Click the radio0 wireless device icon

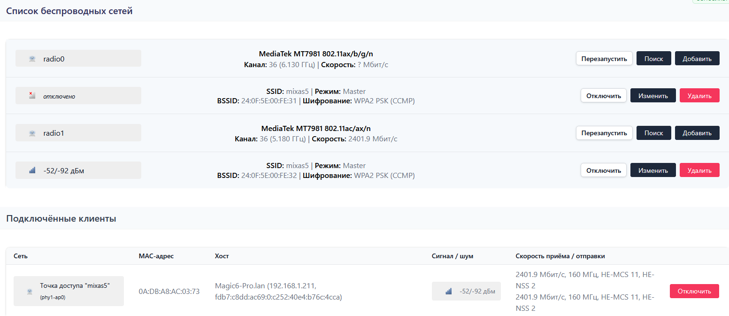pyautogui.click(x=32, y=59)
